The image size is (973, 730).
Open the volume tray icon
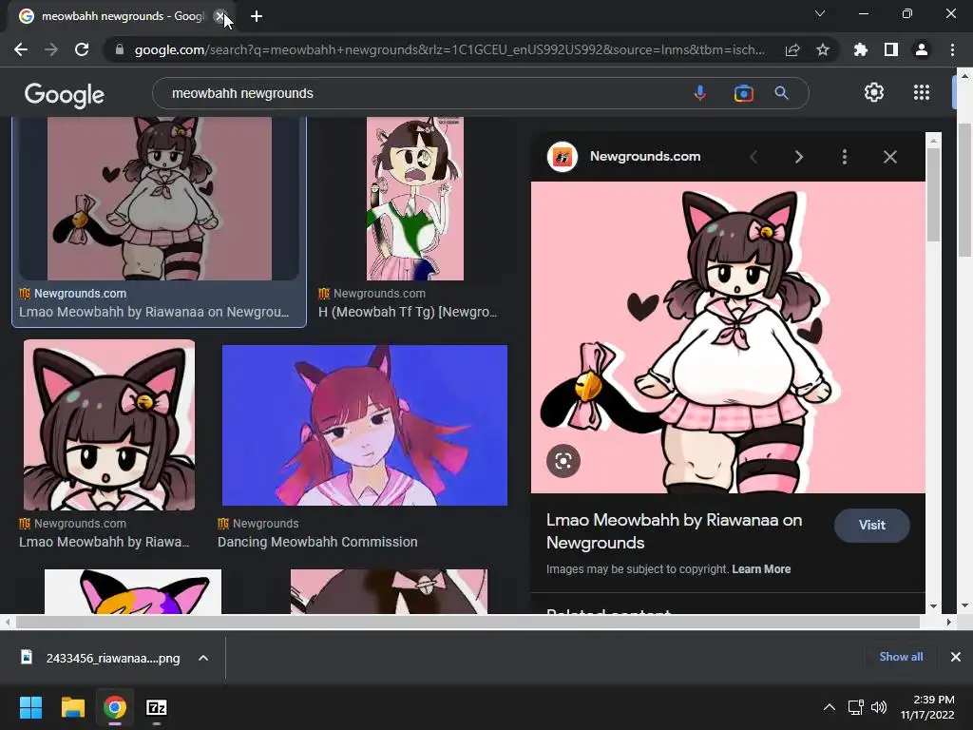tap(879, 707)
